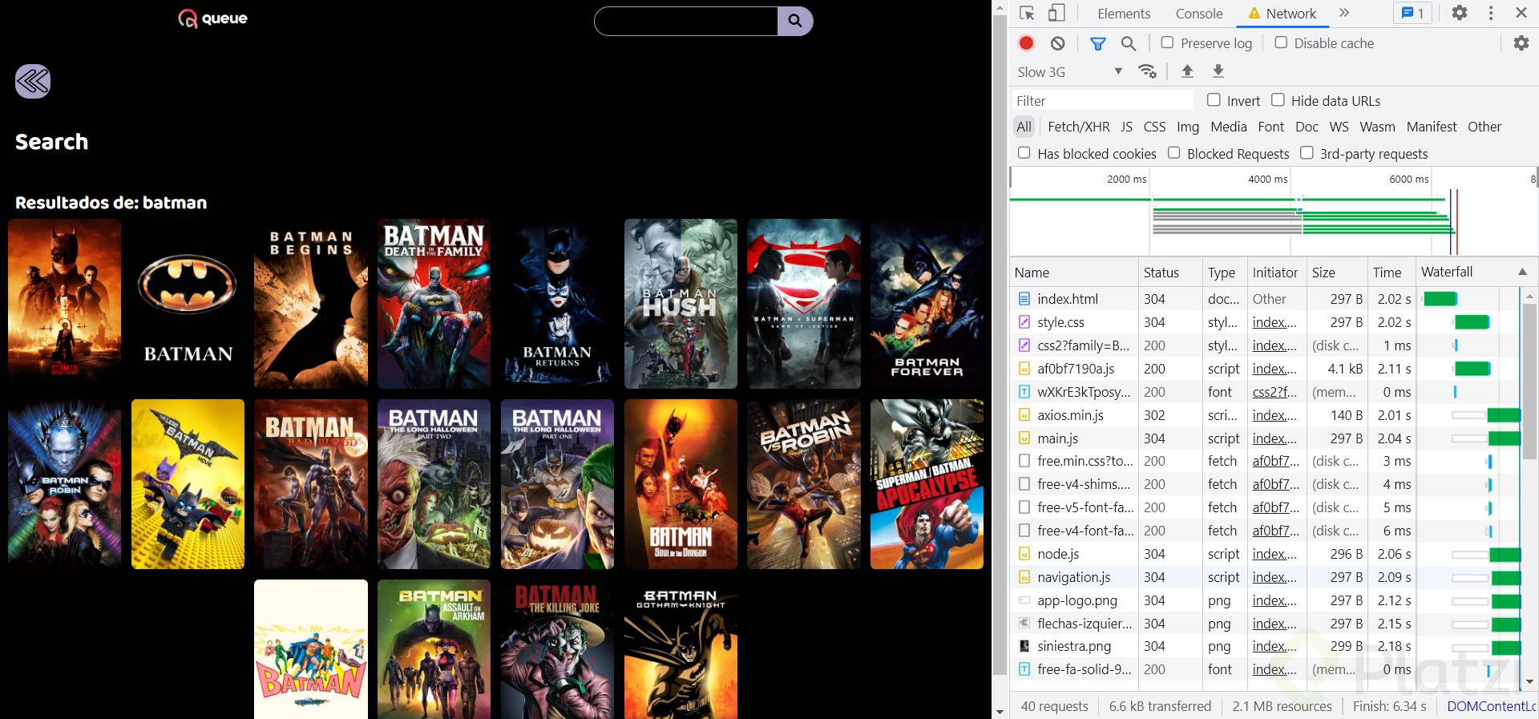
Task: Select the All filter type
Action: (x=1024, y=127)
